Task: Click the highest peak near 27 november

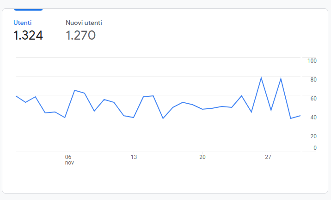Action: (261, 78)
